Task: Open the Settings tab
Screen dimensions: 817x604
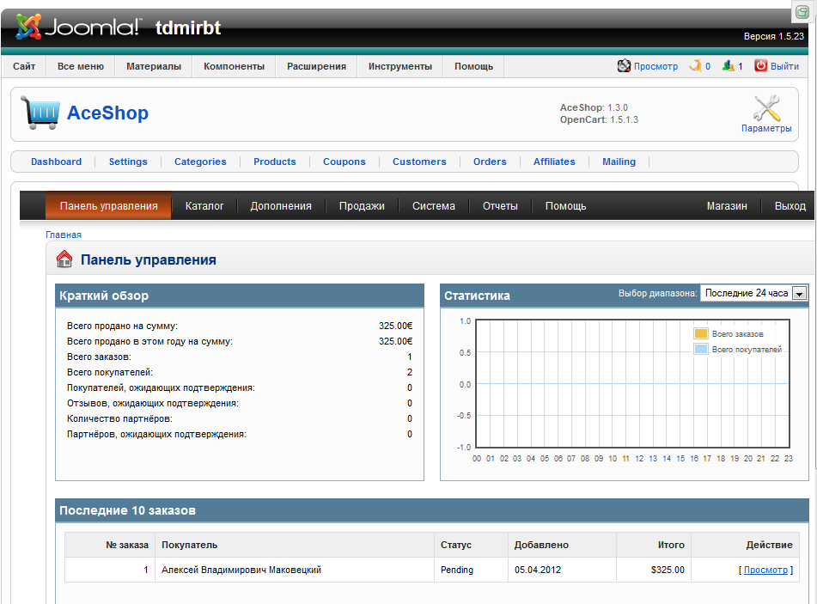Action: coord(128,162)
